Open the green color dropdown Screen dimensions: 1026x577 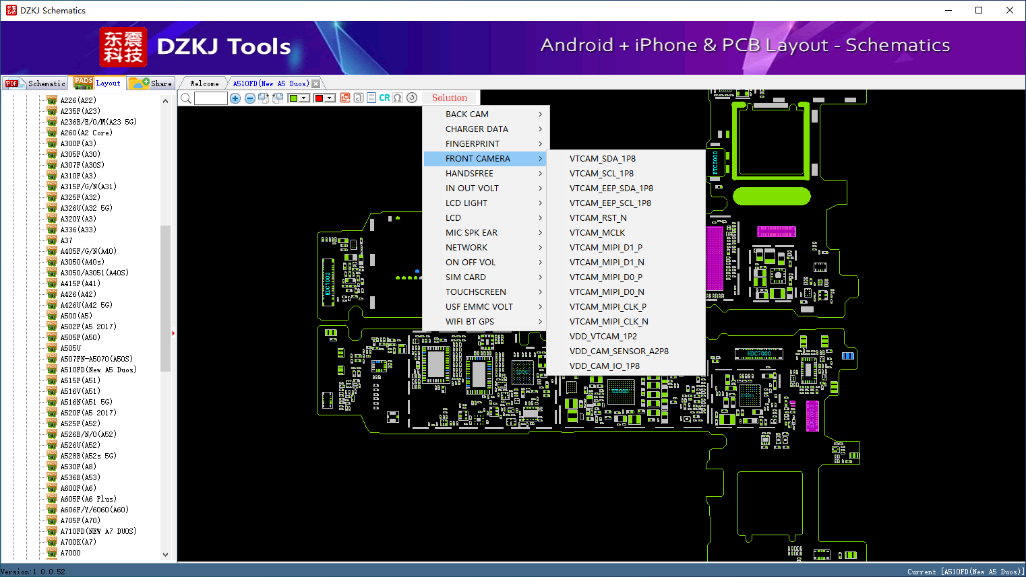pyautogui.click(x=305, y=98)
